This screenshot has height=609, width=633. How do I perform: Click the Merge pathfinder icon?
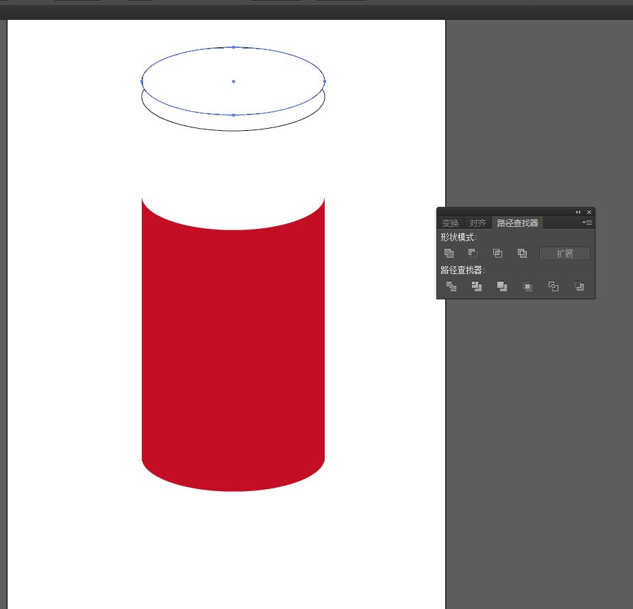click(x=502, y=286)
